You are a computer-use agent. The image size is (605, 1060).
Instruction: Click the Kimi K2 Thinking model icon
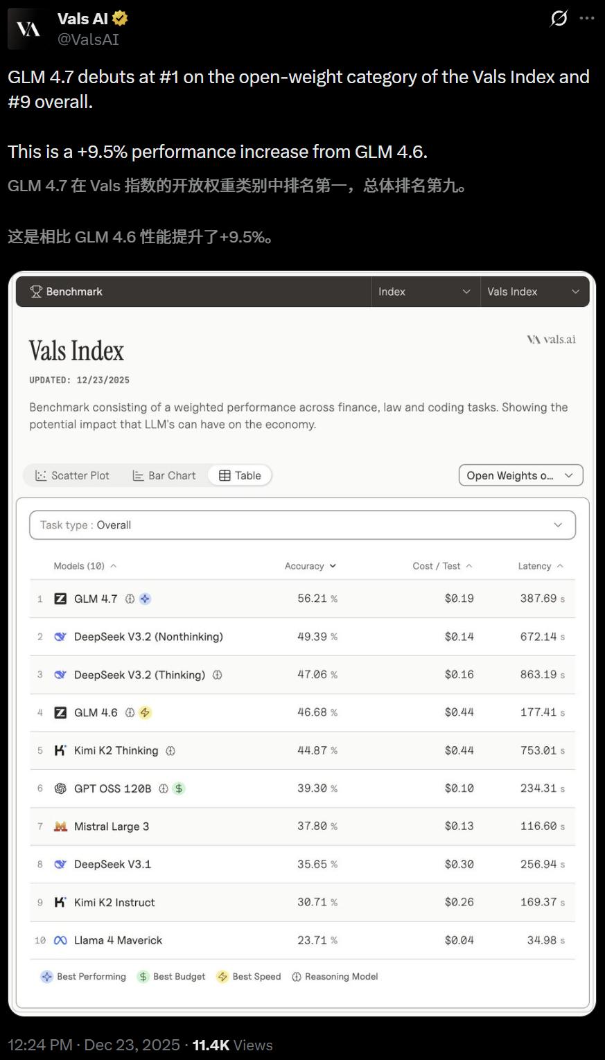click(x=61, y=750)
